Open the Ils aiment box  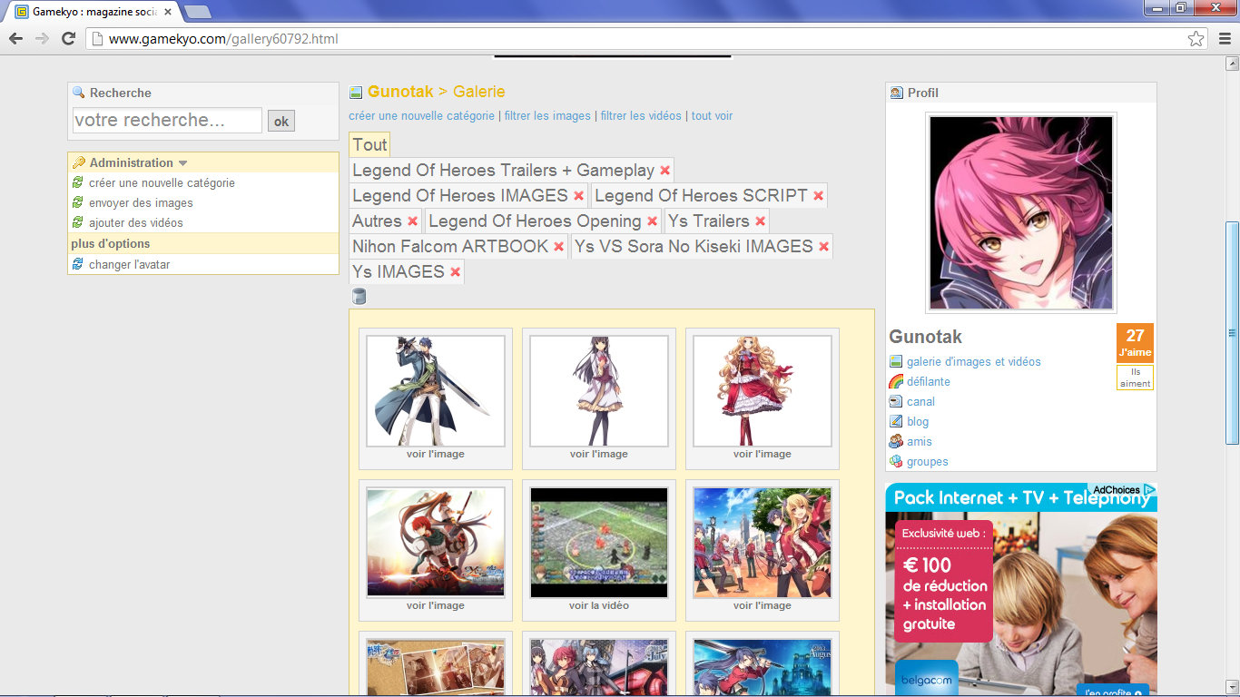tap(1135, 378)
